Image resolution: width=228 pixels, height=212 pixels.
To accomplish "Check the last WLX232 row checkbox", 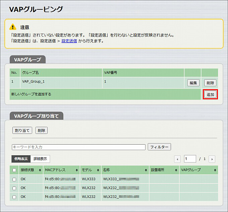I will pos(14,197).
